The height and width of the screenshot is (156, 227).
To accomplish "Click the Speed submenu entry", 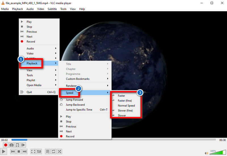I will [x=85, y=93].
